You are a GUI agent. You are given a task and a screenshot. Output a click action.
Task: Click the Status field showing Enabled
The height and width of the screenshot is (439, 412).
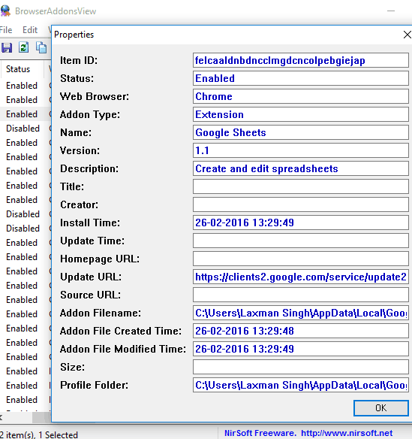pos(301,78)
